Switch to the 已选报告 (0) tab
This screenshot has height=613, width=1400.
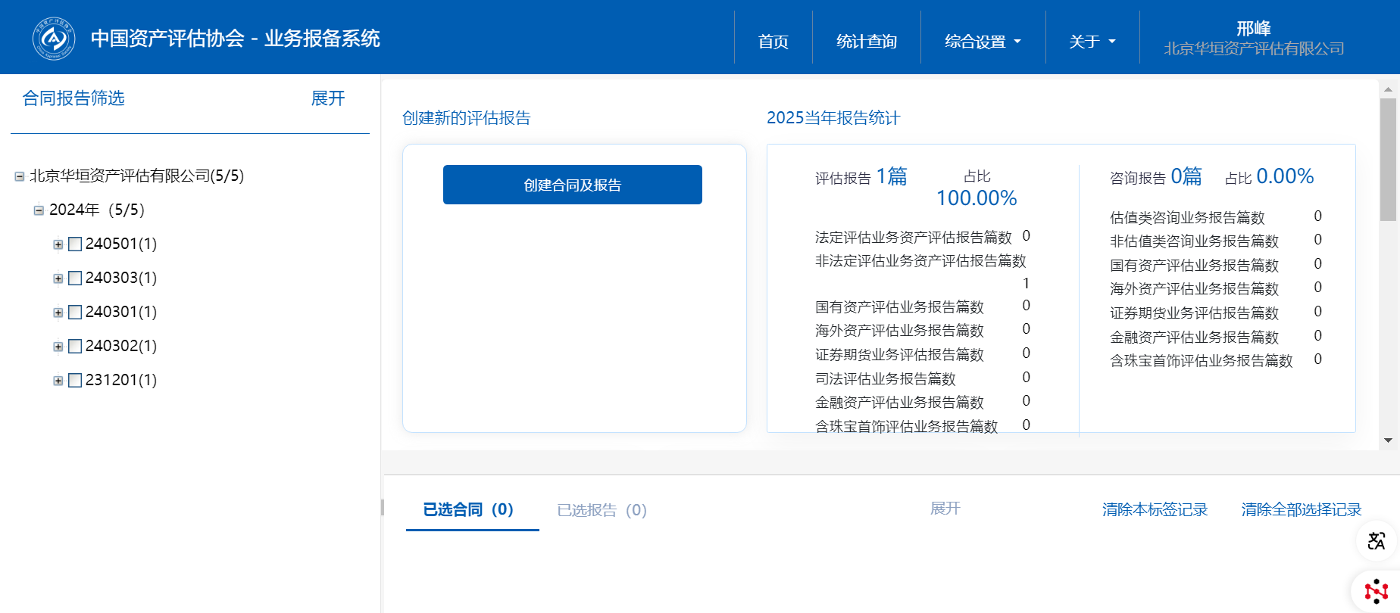point(602,510)
